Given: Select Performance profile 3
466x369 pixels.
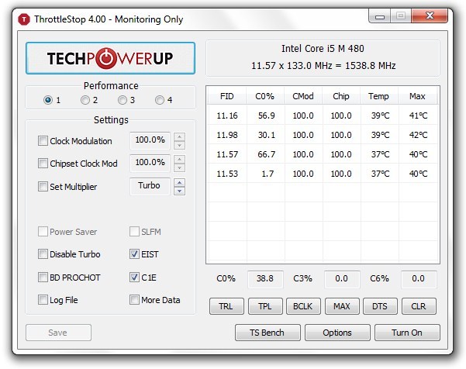Looking at the screenshot, I should point(123,100).
